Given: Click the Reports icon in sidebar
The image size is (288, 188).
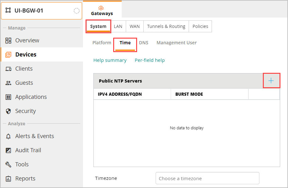Looking at the screenshot, I should 8,179.
